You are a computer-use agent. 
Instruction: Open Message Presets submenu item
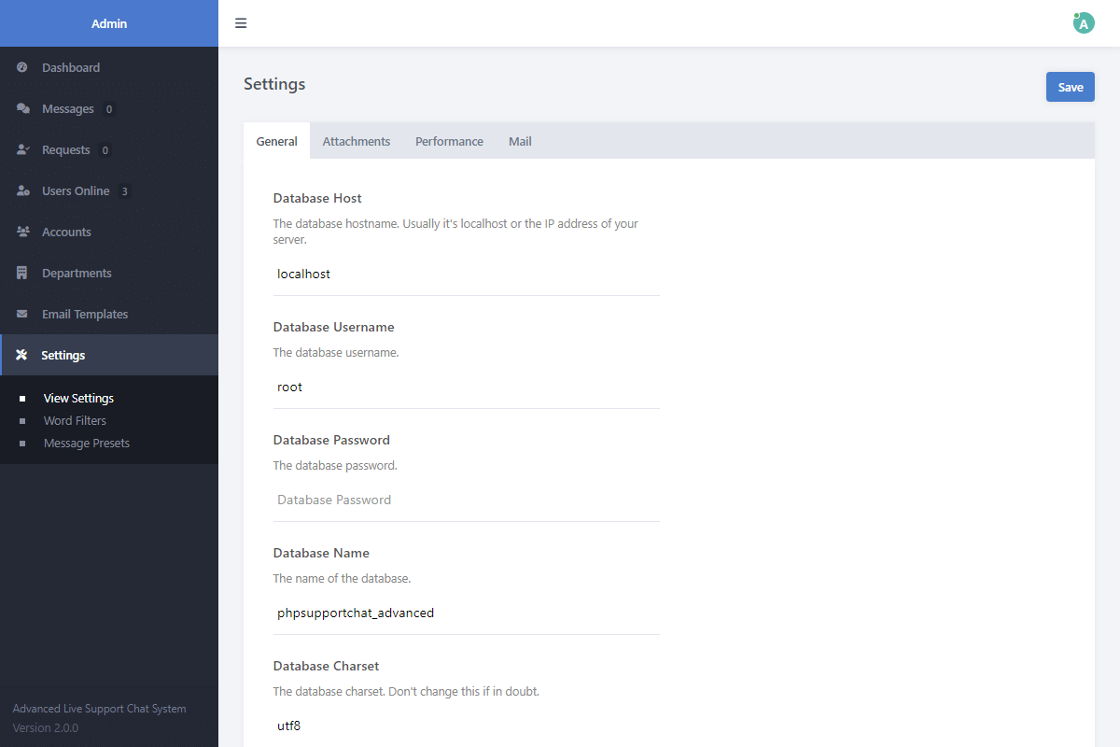(86, 443)
